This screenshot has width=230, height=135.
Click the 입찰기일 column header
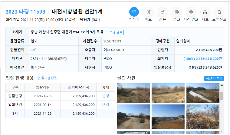point(43,87)
